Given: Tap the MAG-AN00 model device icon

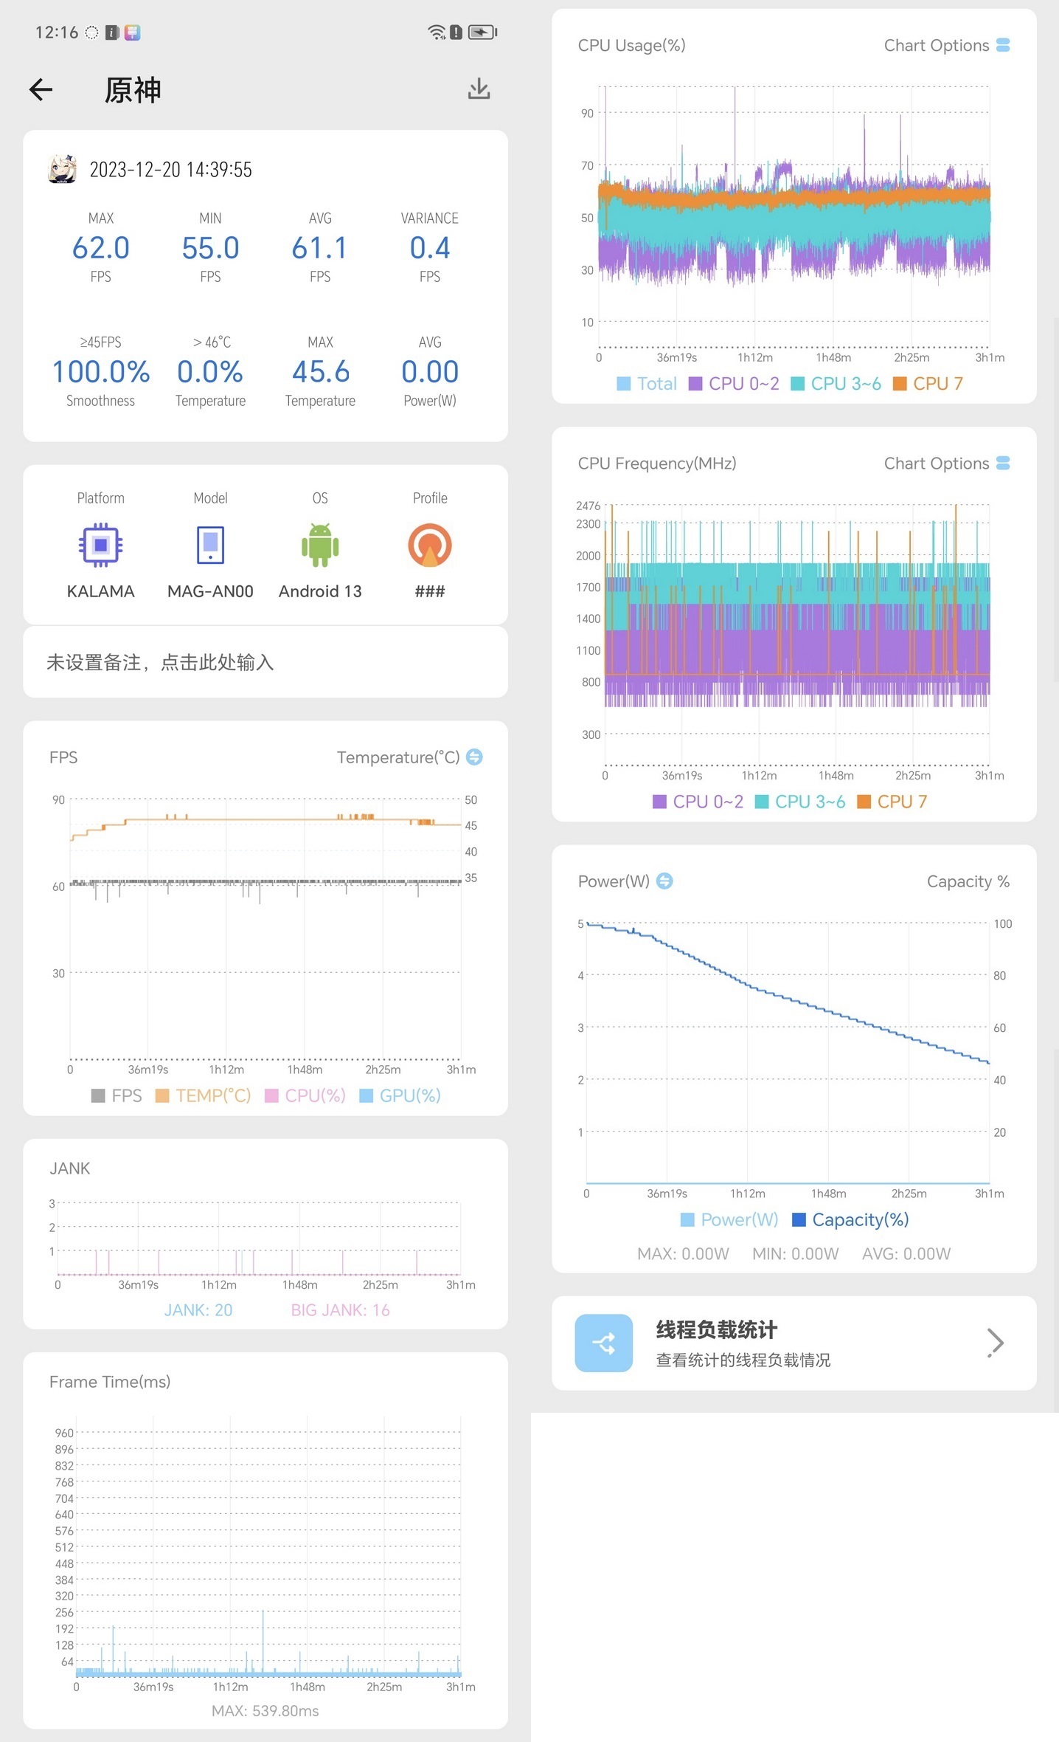Looking at the screenshot, I should (210, 545).
